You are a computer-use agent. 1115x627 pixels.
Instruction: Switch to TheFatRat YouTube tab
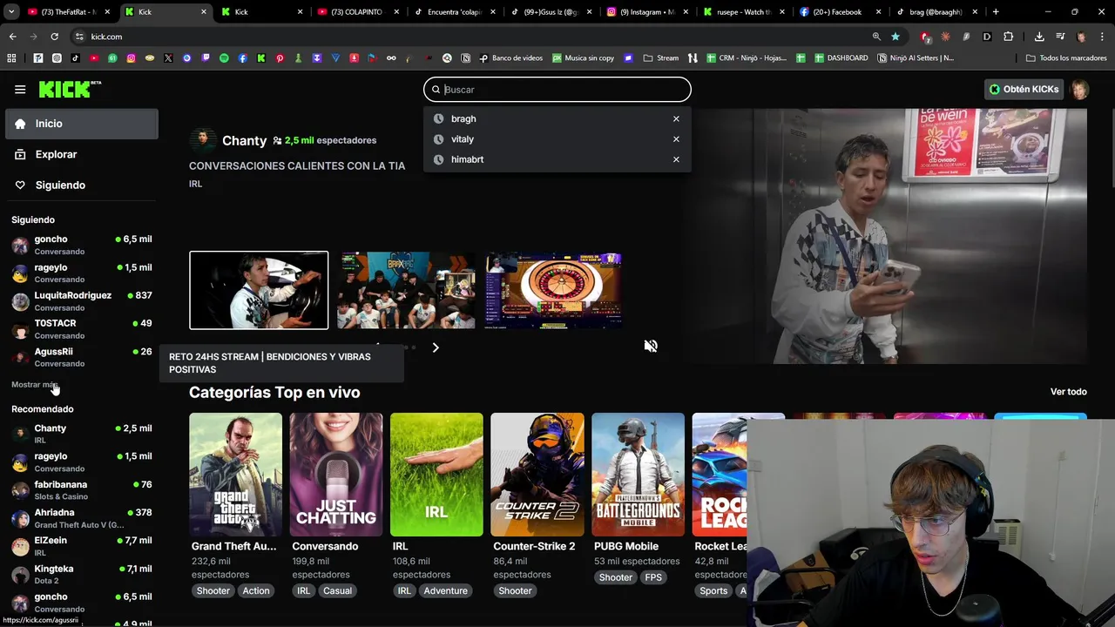(70, 12)
